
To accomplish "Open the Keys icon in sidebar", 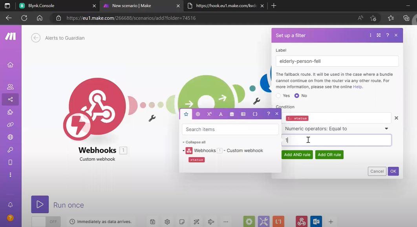I will 10,150.
